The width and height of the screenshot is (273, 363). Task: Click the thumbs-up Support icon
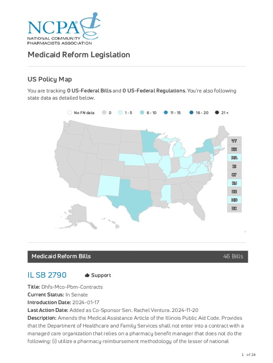click(x=87, y=275)
